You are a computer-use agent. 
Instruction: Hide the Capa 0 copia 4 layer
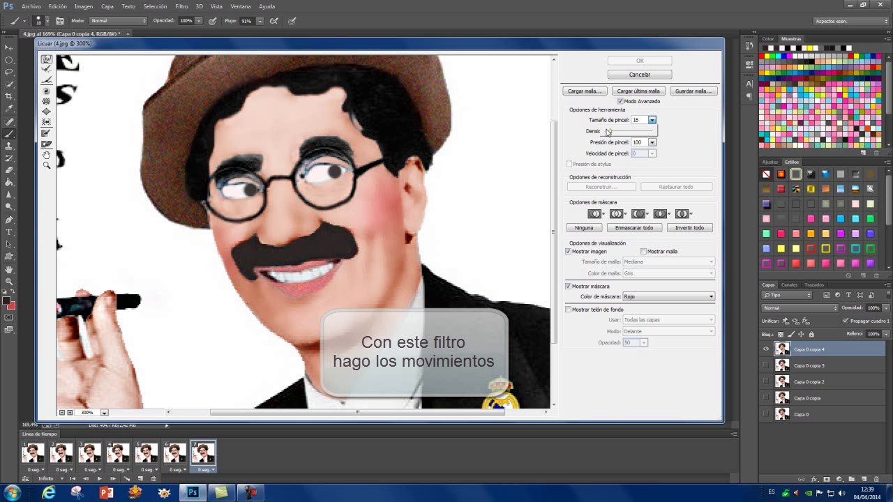coord(766,349)
